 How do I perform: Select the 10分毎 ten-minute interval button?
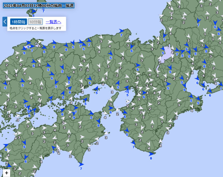(35, 22)
